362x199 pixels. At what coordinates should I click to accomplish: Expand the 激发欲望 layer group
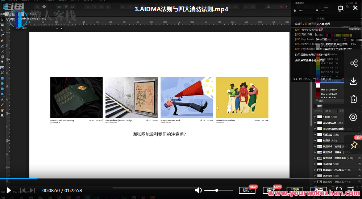[x=315, y=176]
